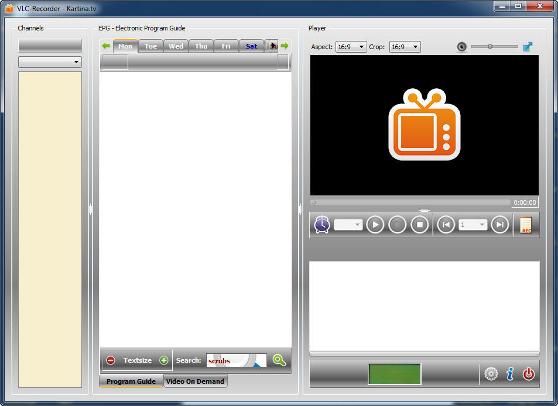Jump forward with the next button
This screenshot has height=406, width=558.
499,225
